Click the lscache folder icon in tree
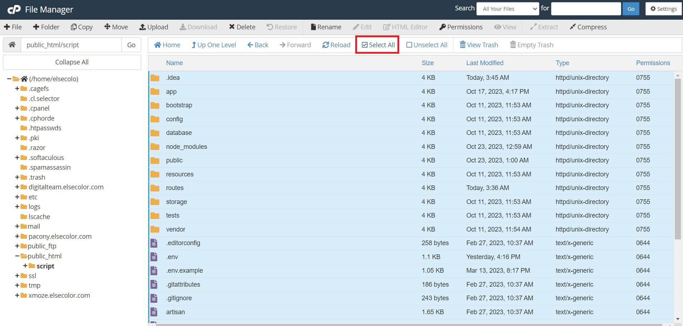The image size is (683, 326). [24, 216]
